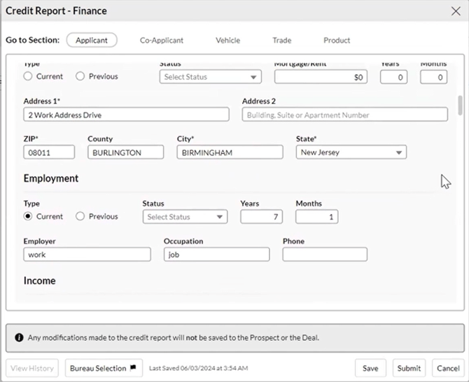The height and width of the screenshot is (382, 469).
Task: Open the address Status dropdown
Action: coord(211,77)
